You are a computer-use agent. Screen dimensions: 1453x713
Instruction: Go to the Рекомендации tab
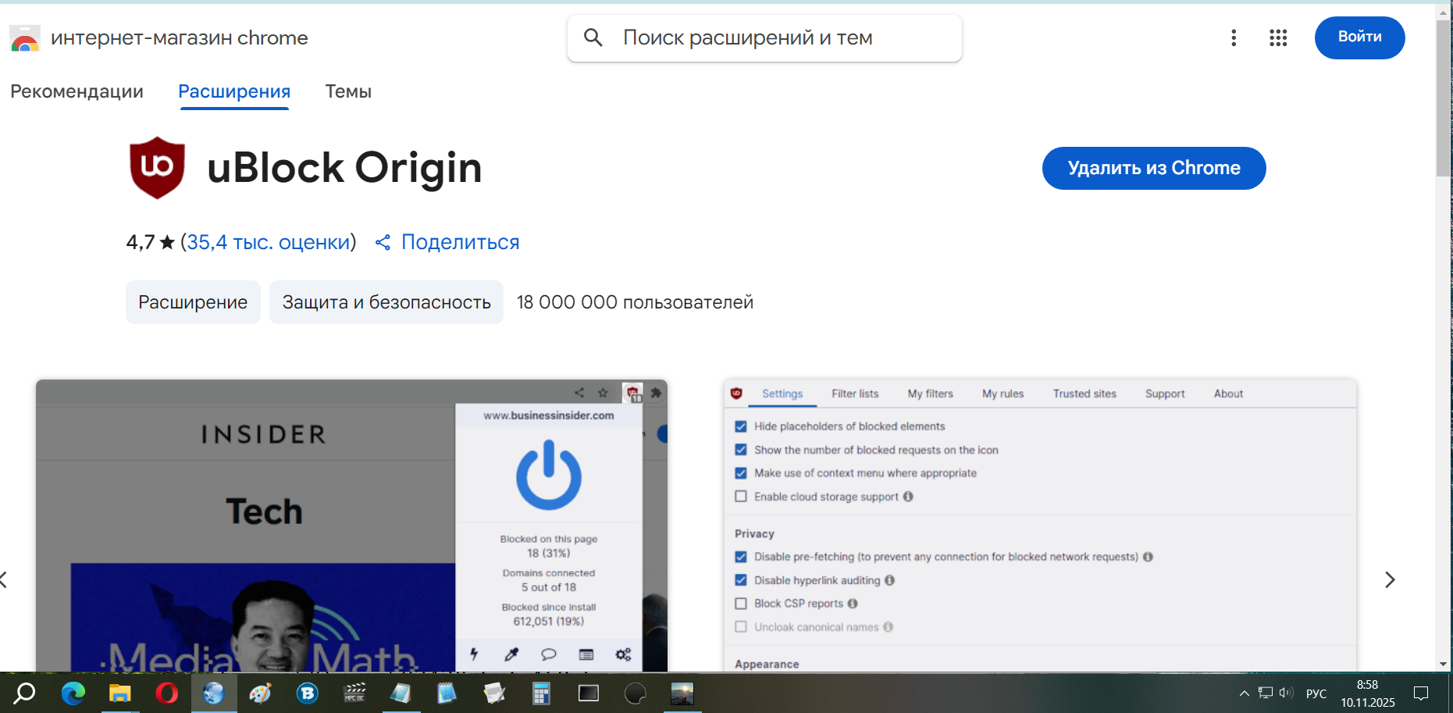coord(77,91)
